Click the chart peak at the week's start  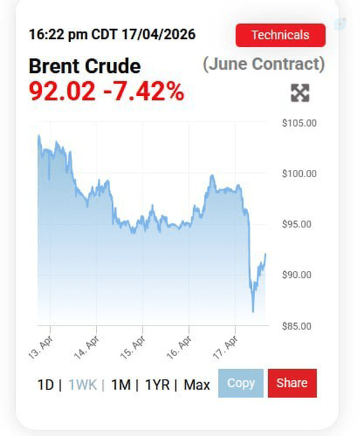(x=39, y=136)
